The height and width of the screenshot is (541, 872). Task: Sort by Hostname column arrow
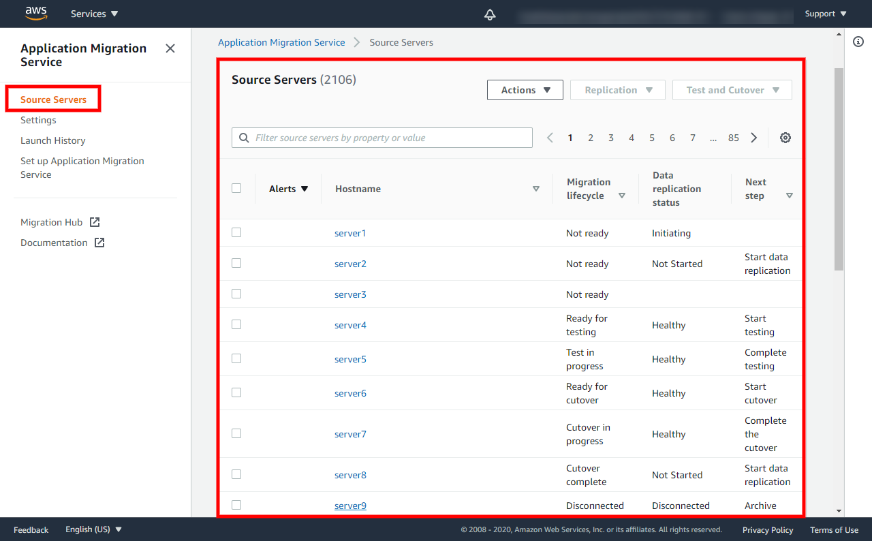tap(536, 189)
